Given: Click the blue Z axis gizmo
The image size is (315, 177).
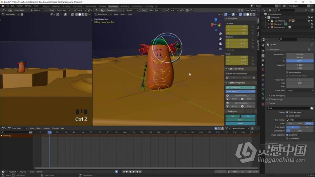Looking at the screenshot, I should coord(216,20).
